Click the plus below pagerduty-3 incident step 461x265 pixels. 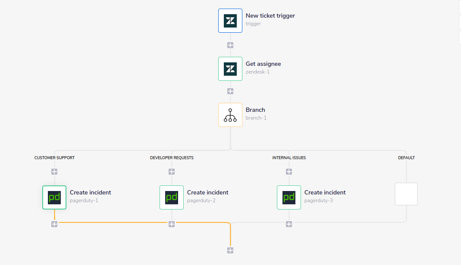[x=289, y=224]
